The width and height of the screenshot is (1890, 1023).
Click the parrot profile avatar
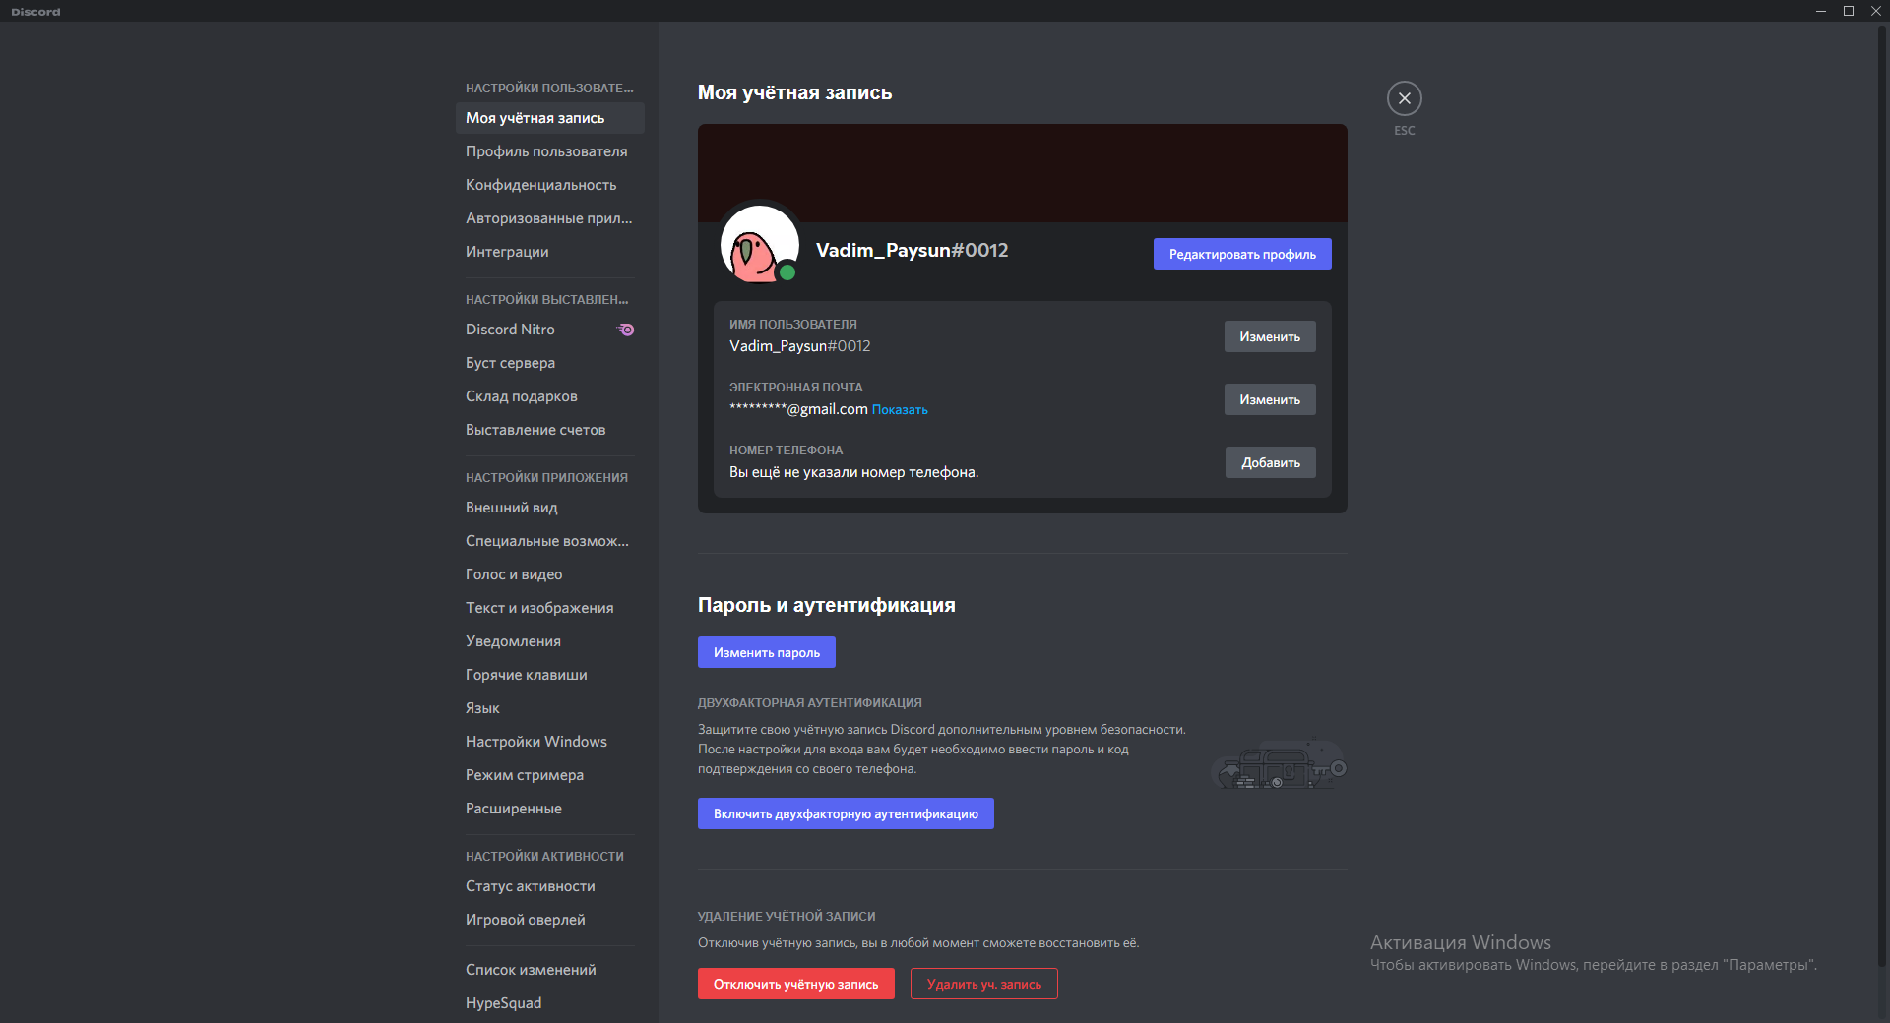click(759, 244)
